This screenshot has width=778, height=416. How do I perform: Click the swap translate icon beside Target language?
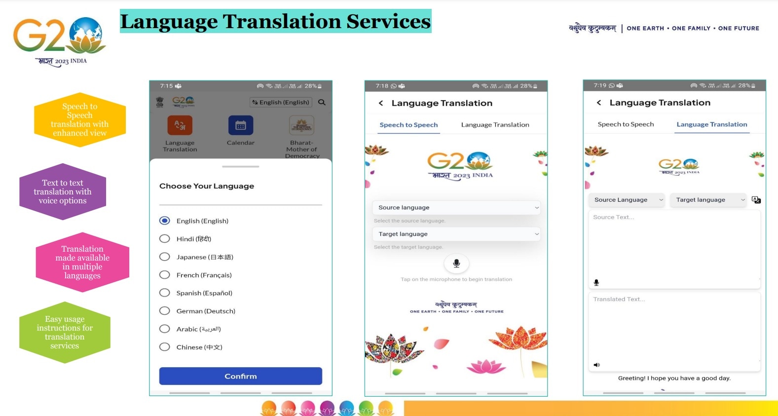point(756,200)
